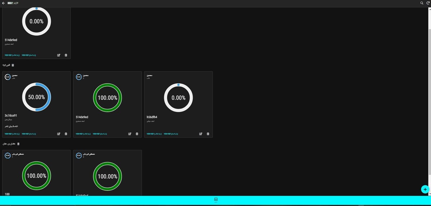This screenshot has height=206, width=431.
Task: Delete the 3c7dca91 card
Action: (x=66, y=134)
